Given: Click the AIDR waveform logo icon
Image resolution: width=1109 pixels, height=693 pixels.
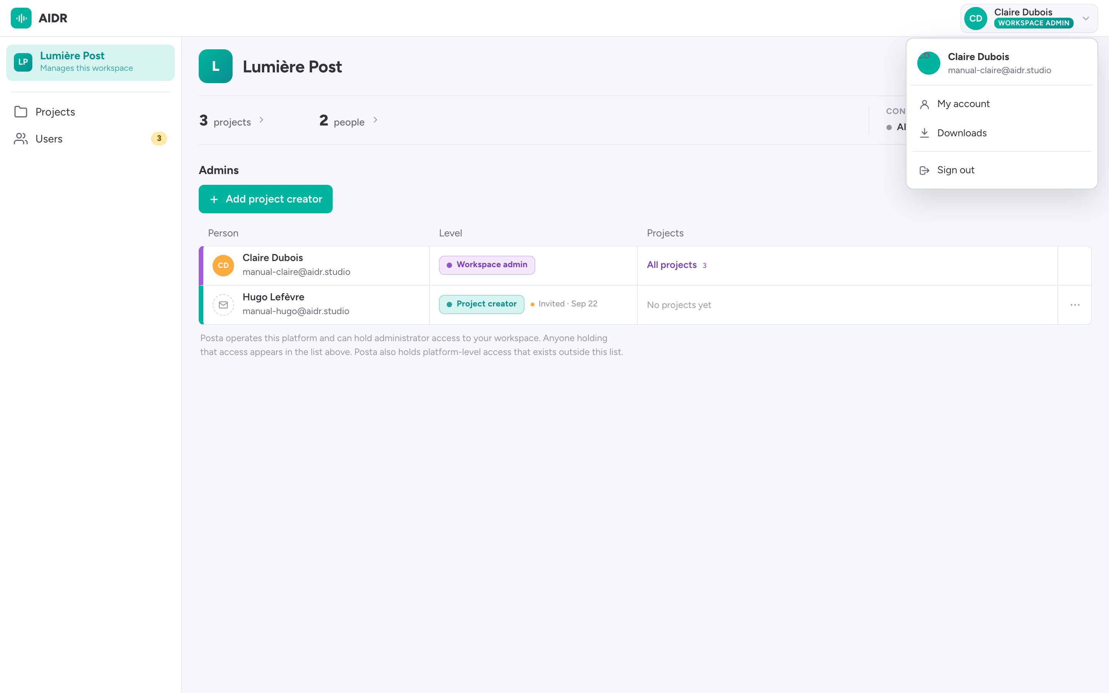Looking at the screenshot, I should 21,18.
